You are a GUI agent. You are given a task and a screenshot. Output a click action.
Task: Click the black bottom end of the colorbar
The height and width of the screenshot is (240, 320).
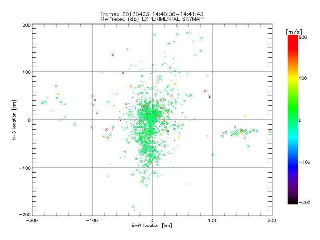pyautogui.click(x=293, y=202)
